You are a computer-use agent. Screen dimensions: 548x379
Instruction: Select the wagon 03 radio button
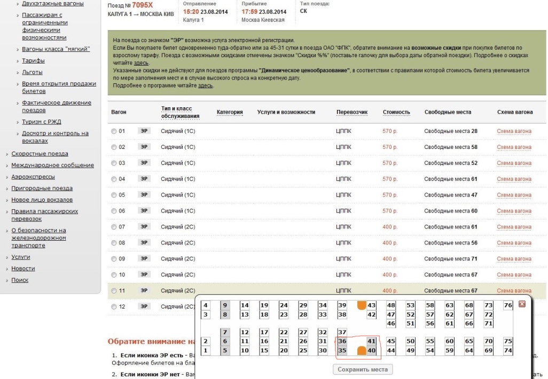pos(114,163)
